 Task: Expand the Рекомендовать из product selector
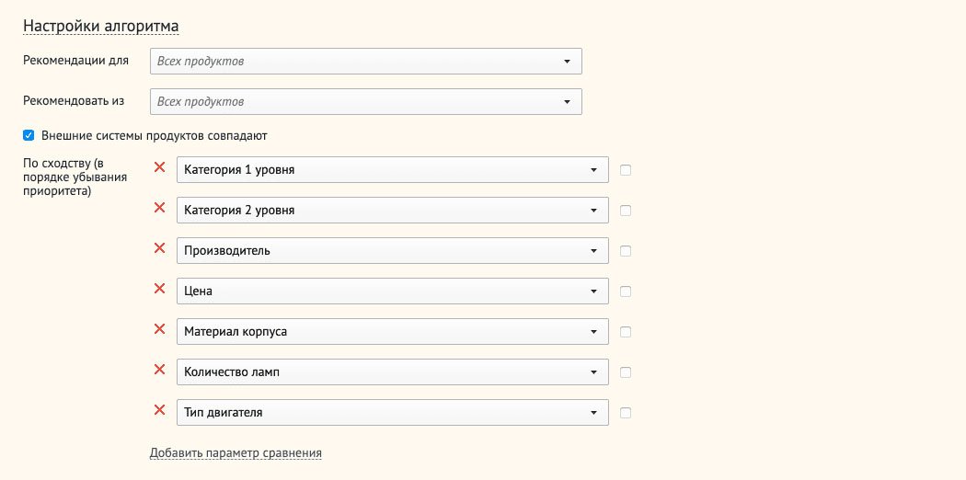point(365,102)
